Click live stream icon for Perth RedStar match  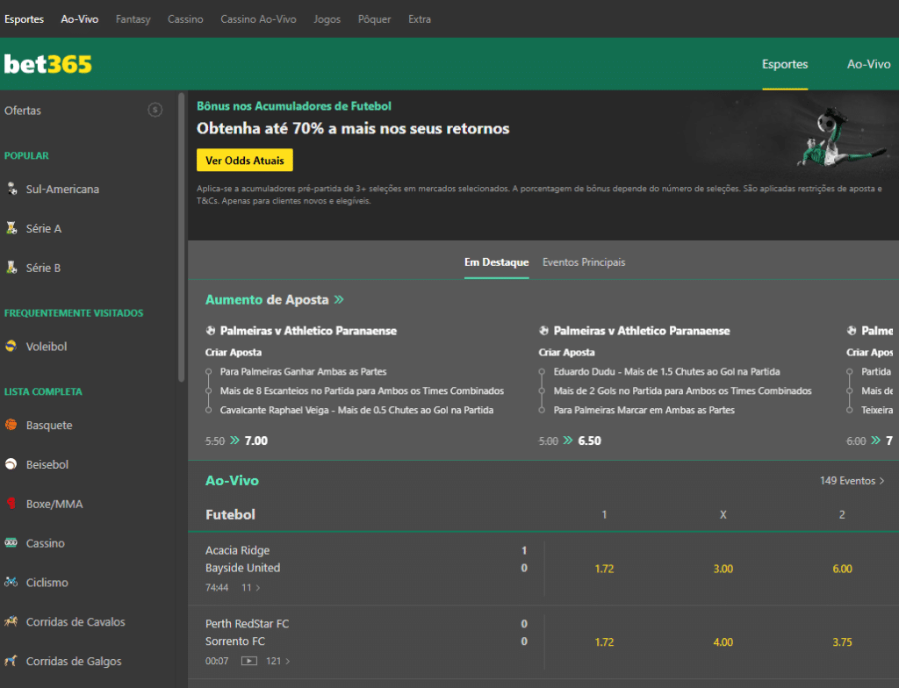click(x=248, y=661)
